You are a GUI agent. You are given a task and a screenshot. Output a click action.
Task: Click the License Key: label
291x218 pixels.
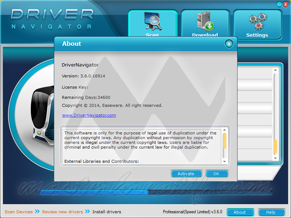click(75, 87)
